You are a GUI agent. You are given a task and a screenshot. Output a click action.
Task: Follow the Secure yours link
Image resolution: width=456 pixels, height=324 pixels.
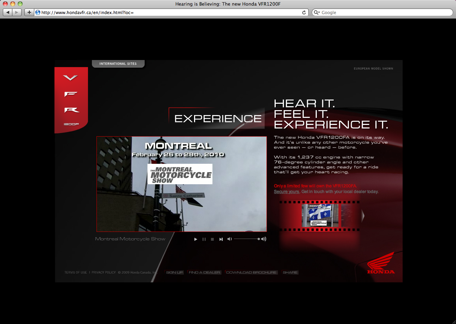[287, 192]
